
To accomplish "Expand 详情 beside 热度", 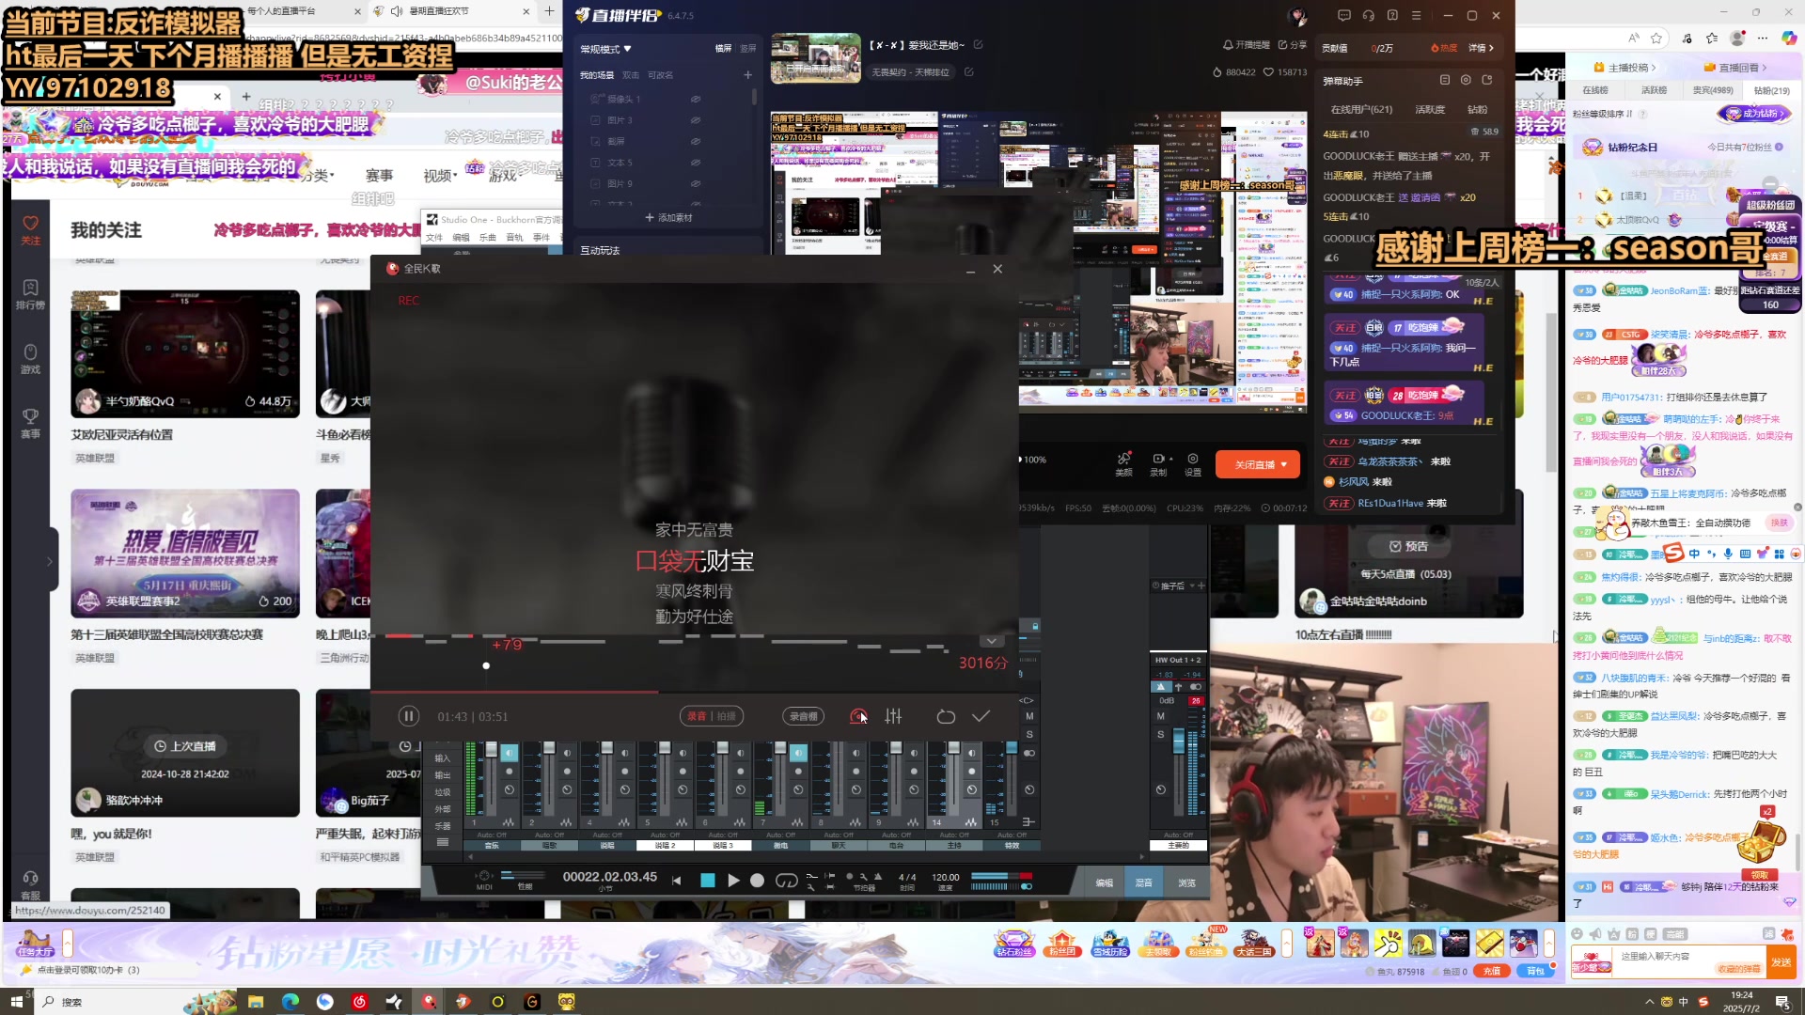I will pyautogui.click(x=1481, y=48).
